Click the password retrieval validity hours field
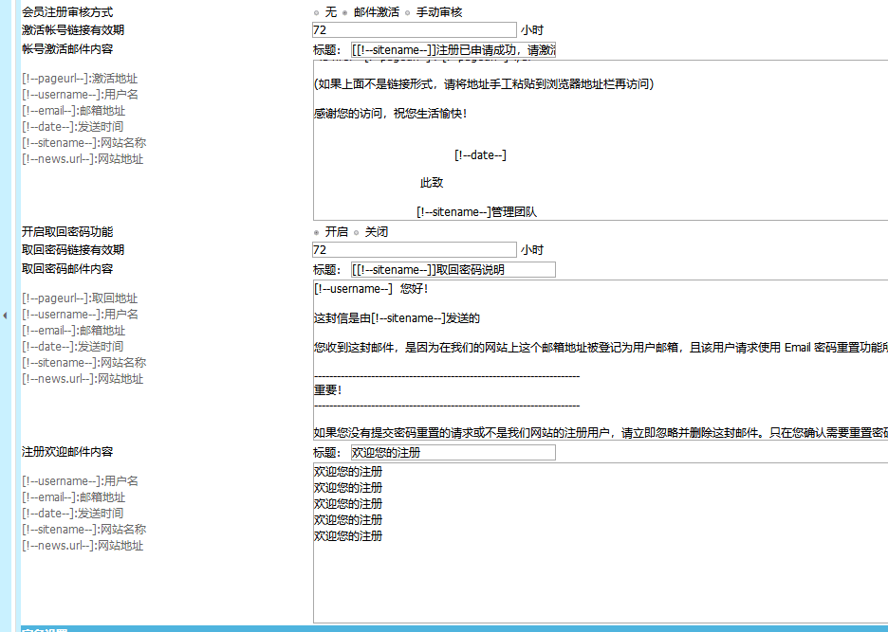 (x=414, y=250)
